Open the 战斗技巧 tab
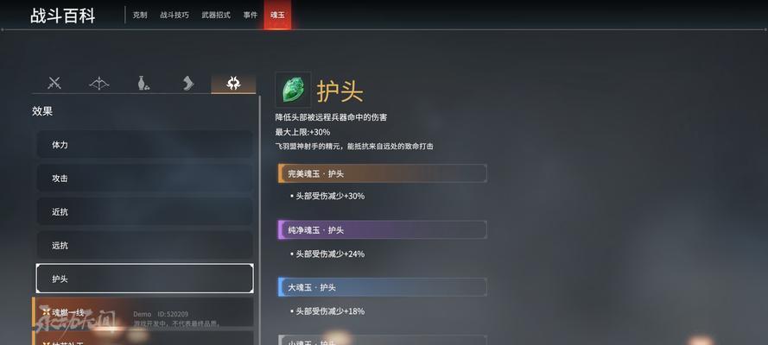The width and height of the screenshot is (768, 345). 174,16
